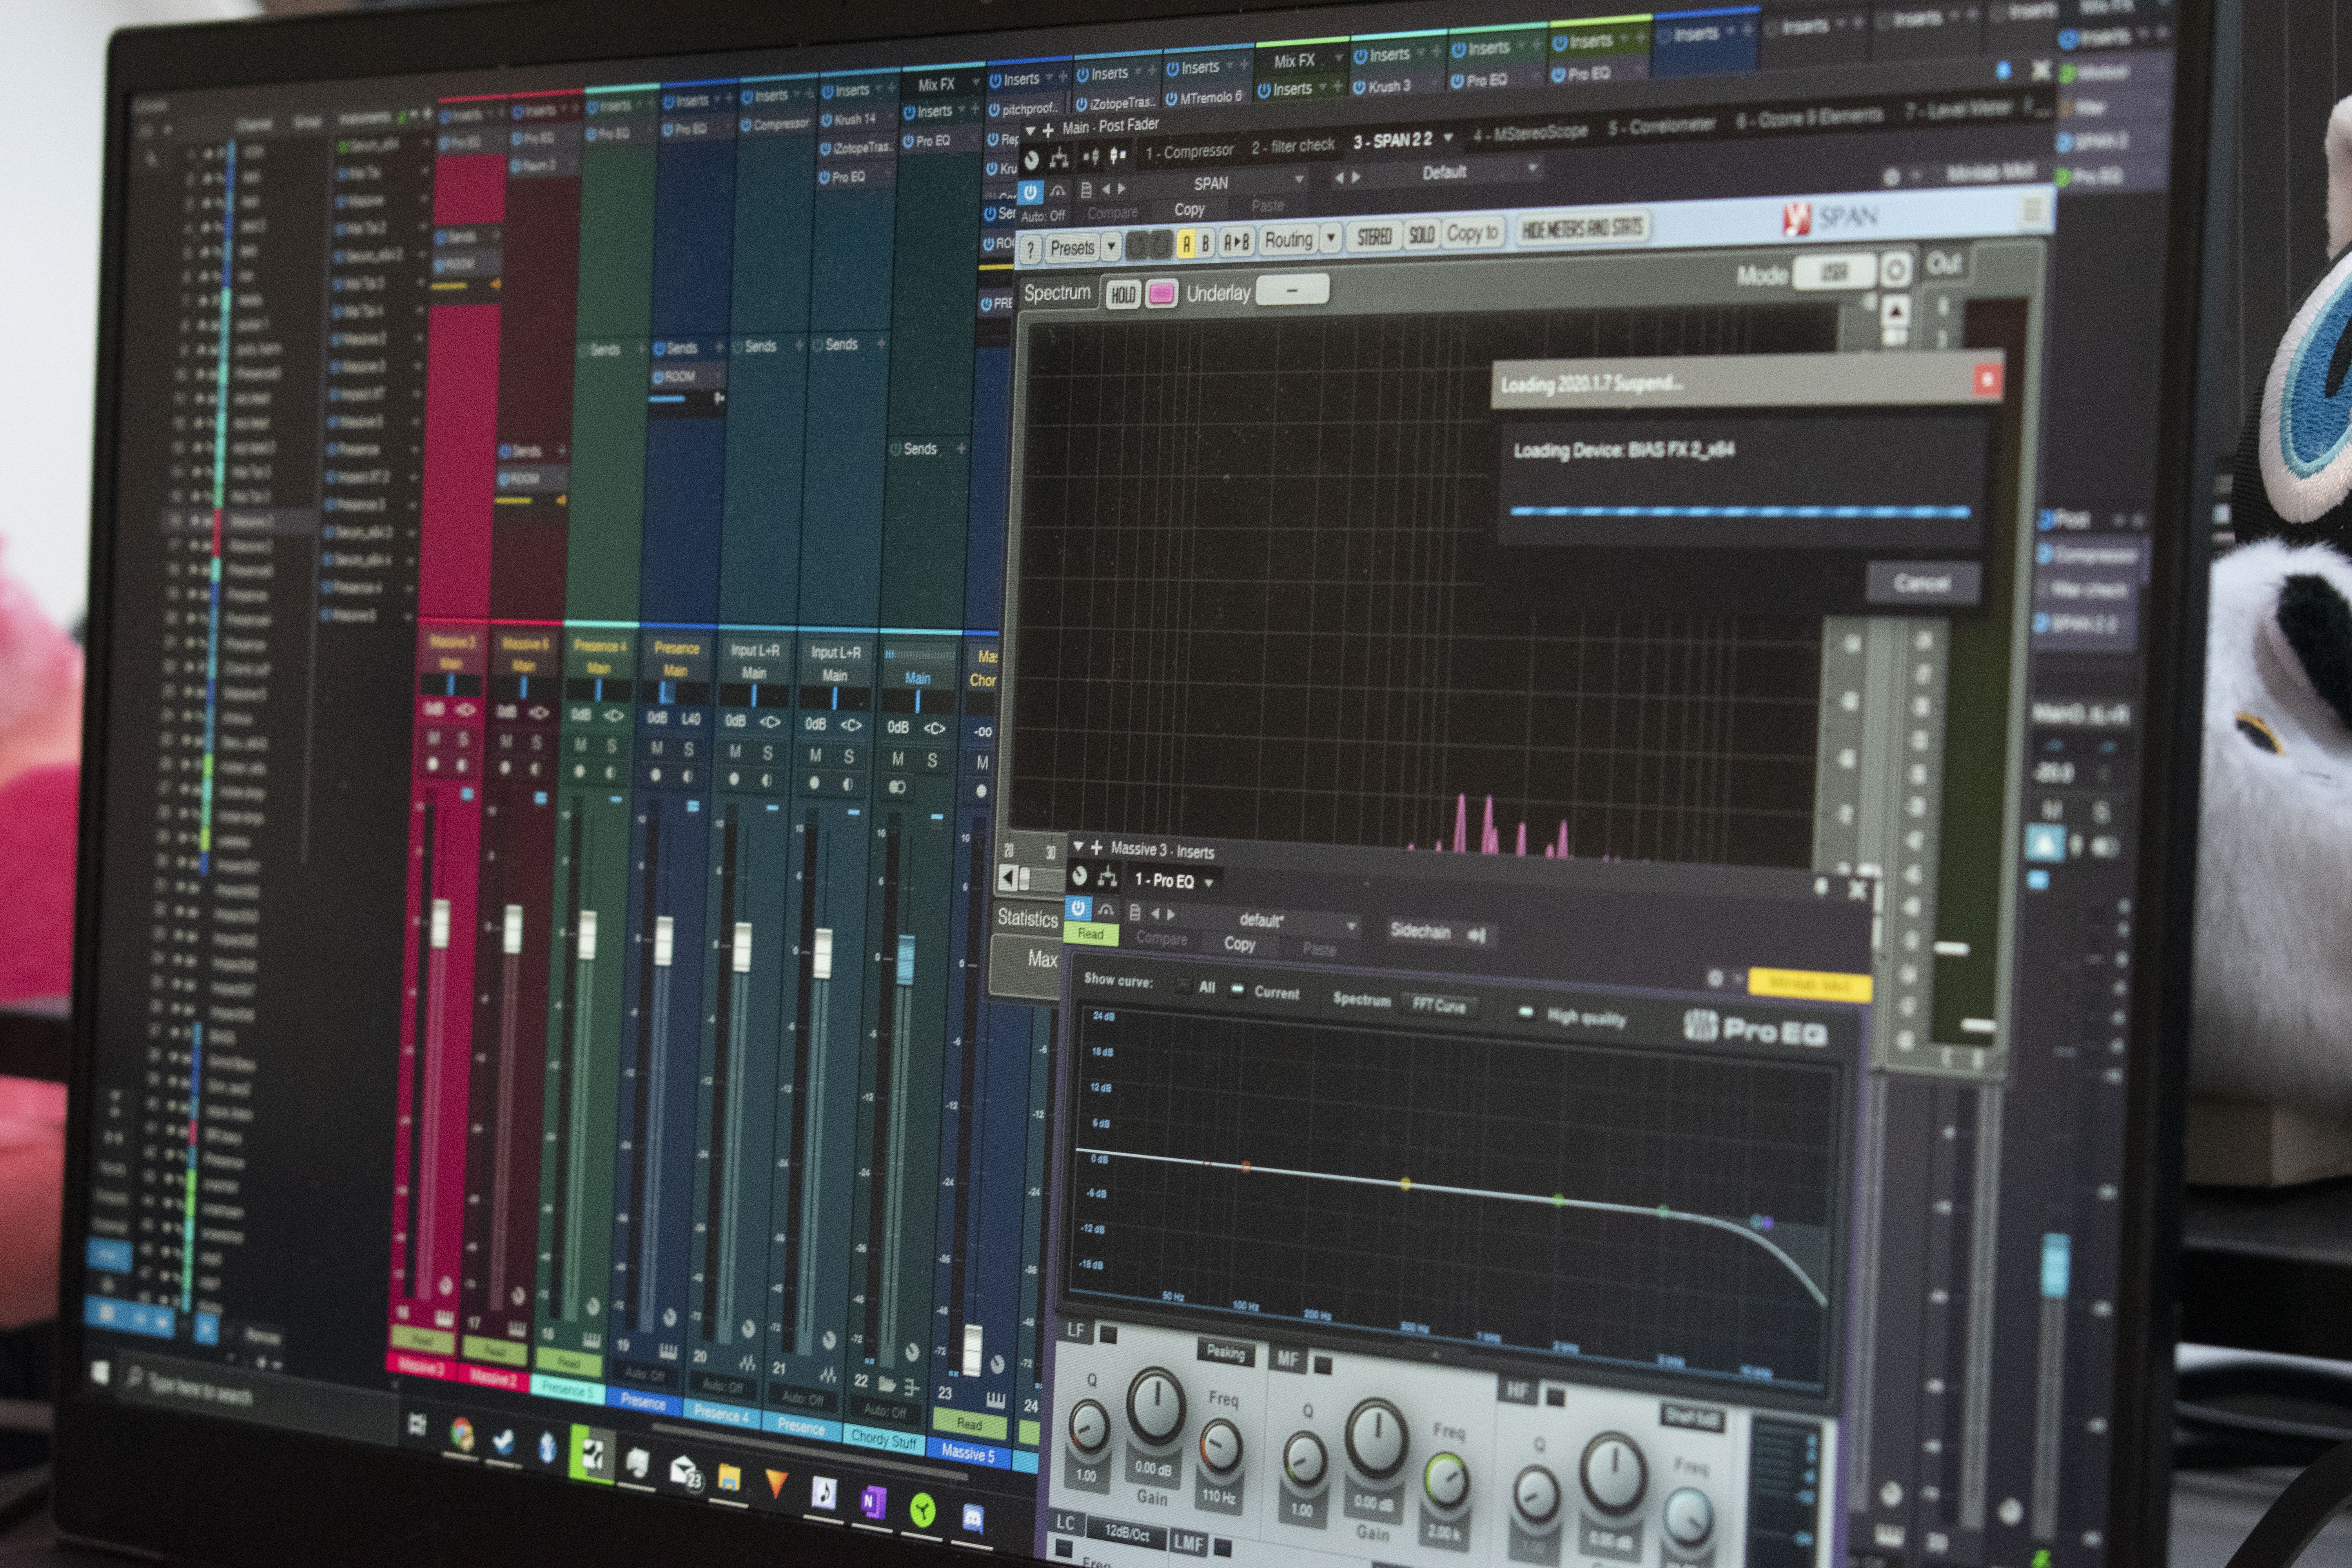This screenshot has height=1568, width=2352.
Task: Mute the Presence 4 channel
Action: point(580,745)
